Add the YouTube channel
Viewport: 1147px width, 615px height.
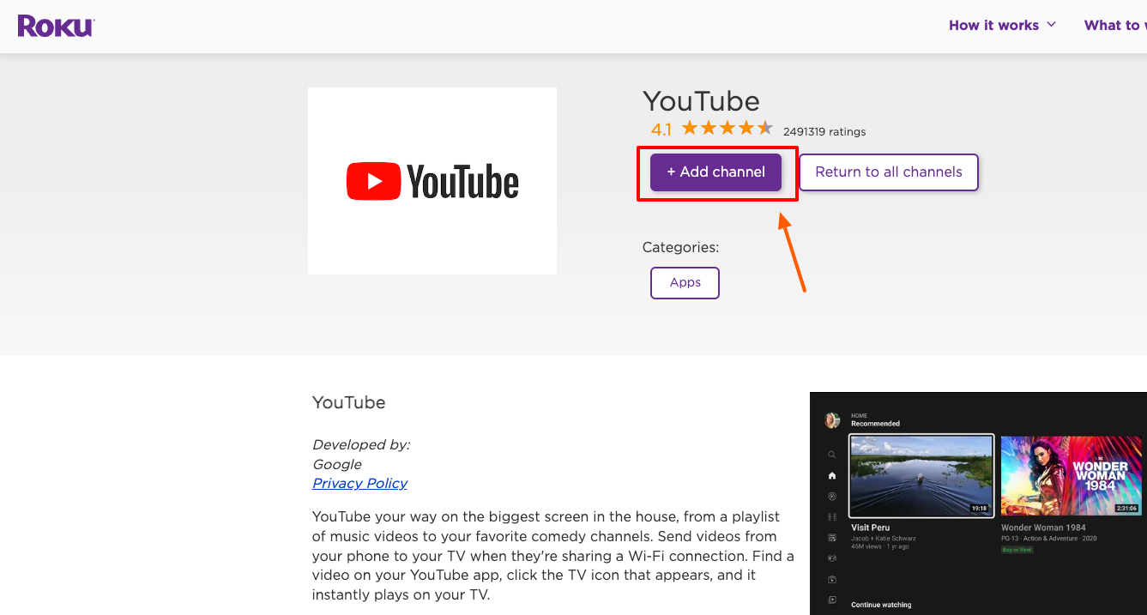(x=715, y=172)
